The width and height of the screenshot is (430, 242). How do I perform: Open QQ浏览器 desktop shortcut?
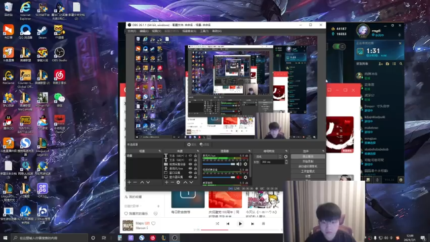pos(26,32)
